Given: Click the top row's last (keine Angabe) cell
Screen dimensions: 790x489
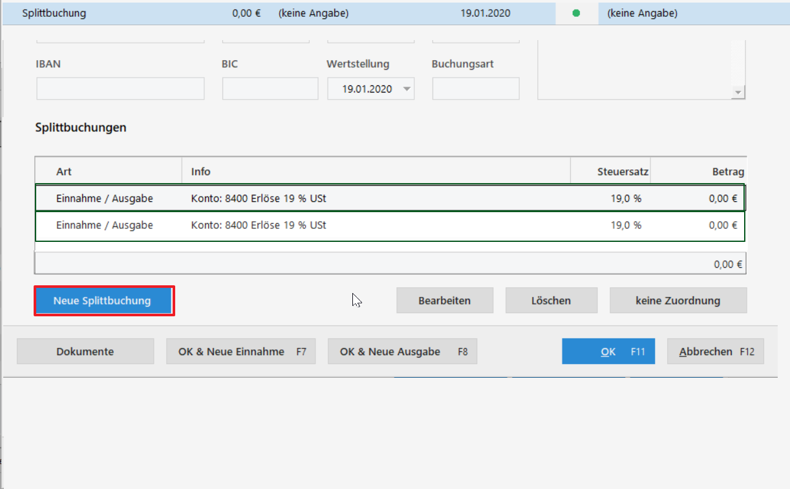Looking at the screenshot, I should pos(643,13).
